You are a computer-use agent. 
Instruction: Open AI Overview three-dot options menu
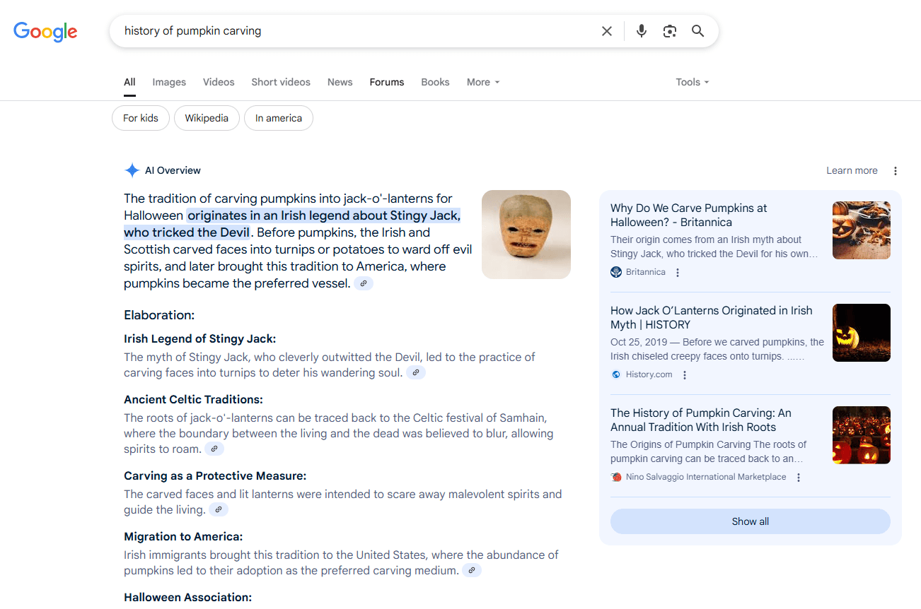[896, 171]
